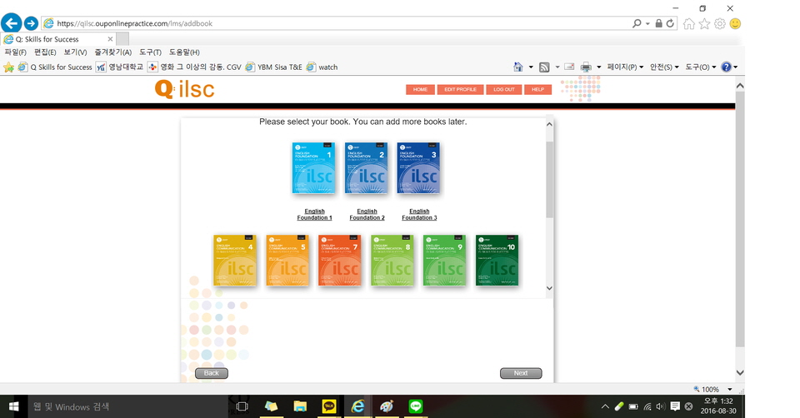Expand the Print dropdown arrow
This screenshot has width=800, height=418.
599,67
